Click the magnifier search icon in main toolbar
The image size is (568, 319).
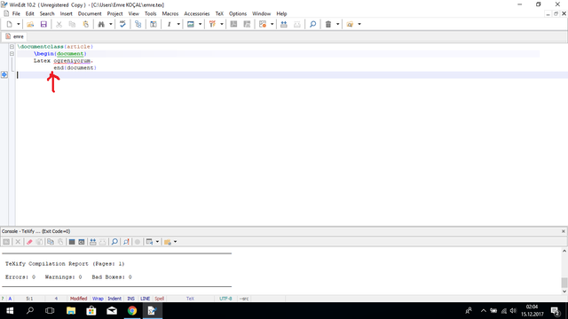[312, 24]
